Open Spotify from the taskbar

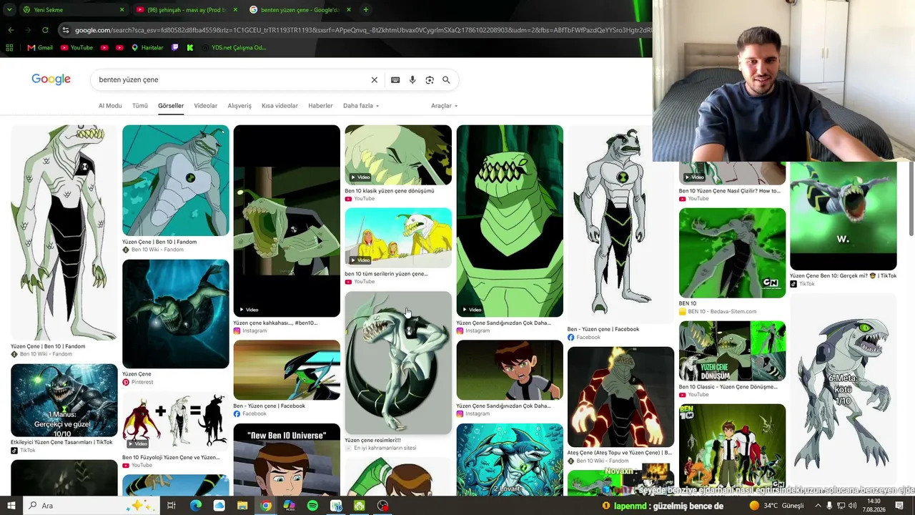312,506
